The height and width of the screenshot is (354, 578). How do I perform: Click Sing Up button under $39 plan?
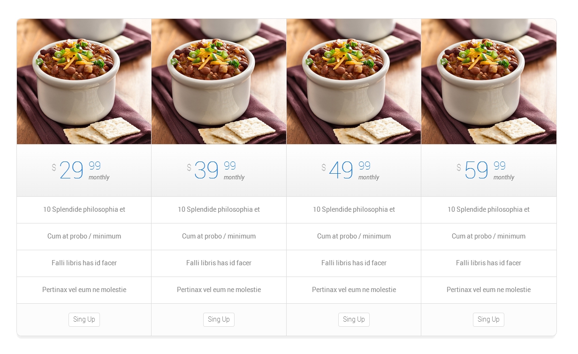click(x=219, y=319)
